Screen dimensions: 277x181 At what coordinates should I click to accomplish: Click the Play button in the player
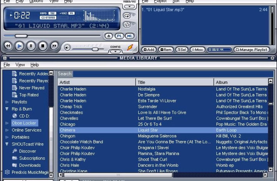click(x=19, y=46)
